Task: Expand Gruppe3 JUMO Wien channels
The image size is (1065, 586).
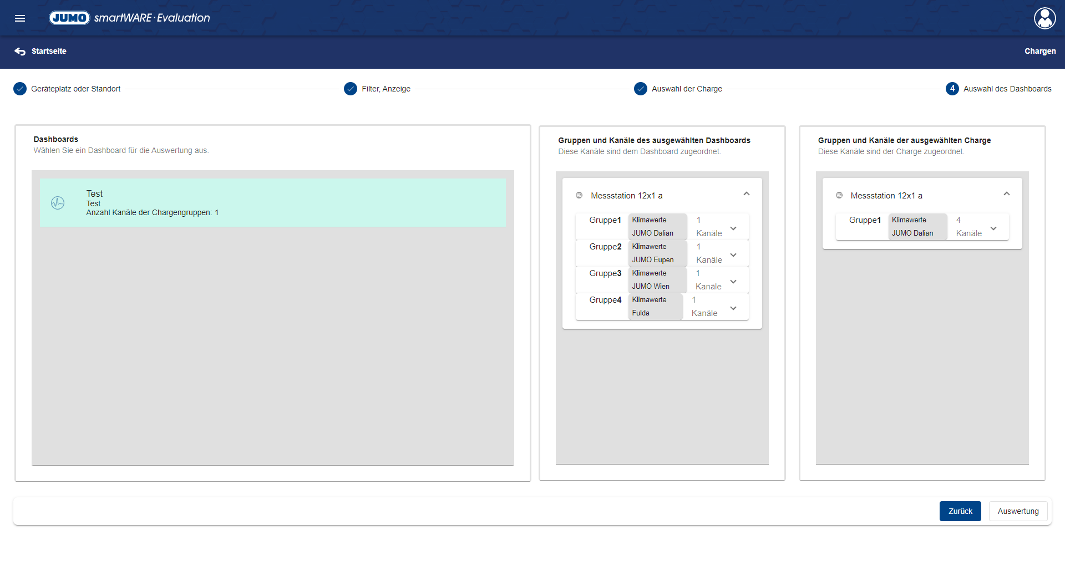Action: (733, 282)
